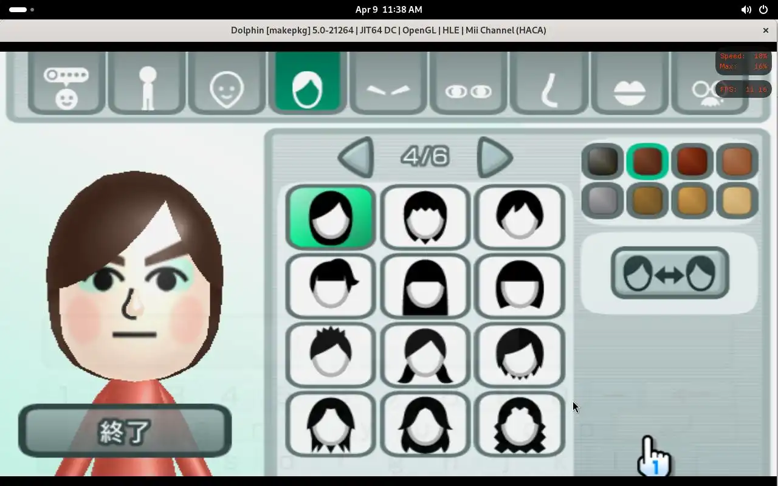
Task: Choose the curly wavy hairstyle
Action: [519, 424]
